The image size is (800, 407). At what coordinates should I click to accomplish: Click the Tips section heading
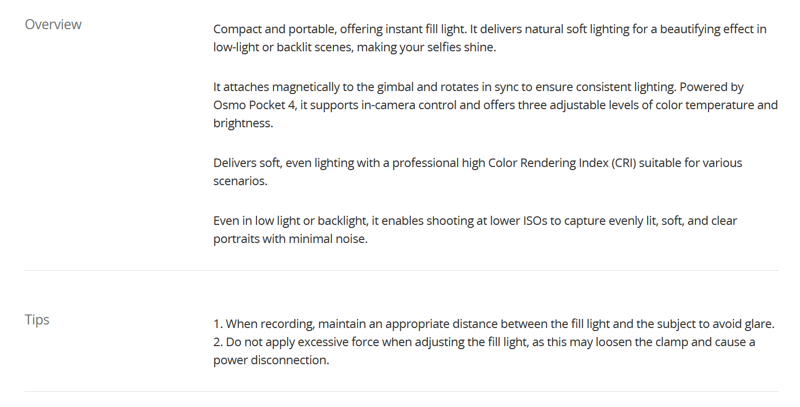(37, 320)
